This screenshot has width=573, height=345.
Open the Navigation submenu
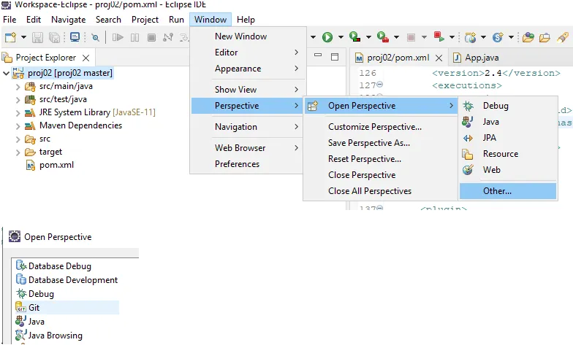248,127
